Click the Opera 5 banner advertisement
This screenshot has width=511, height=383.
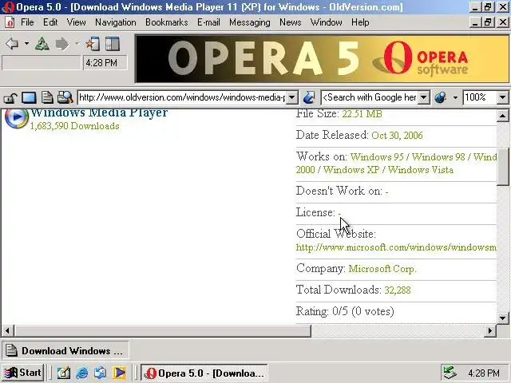322,58
